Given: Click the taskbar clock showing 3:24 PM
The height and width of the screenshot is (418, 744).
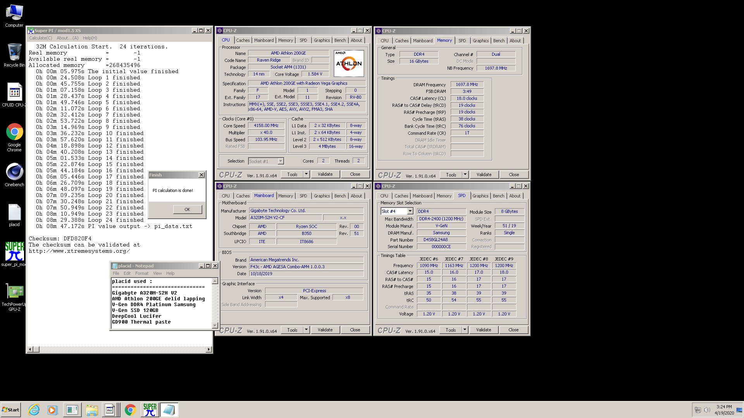Looking at the screenshot, I should pos(724,410).
